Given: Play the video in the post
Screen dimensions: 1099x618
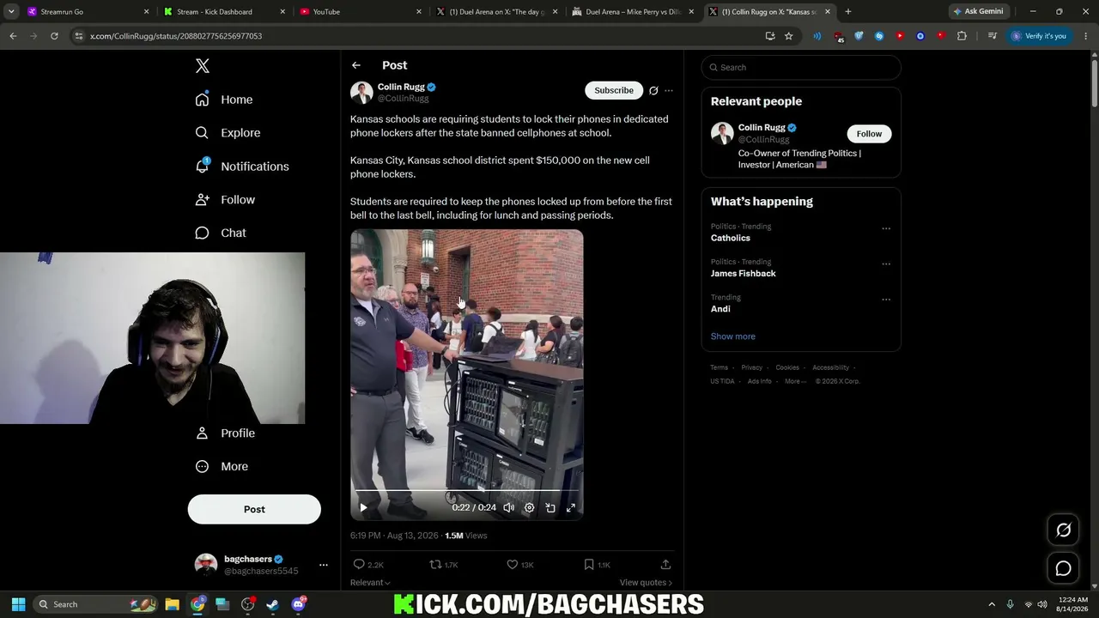Looking at the screenshot, I should (363, 508).
